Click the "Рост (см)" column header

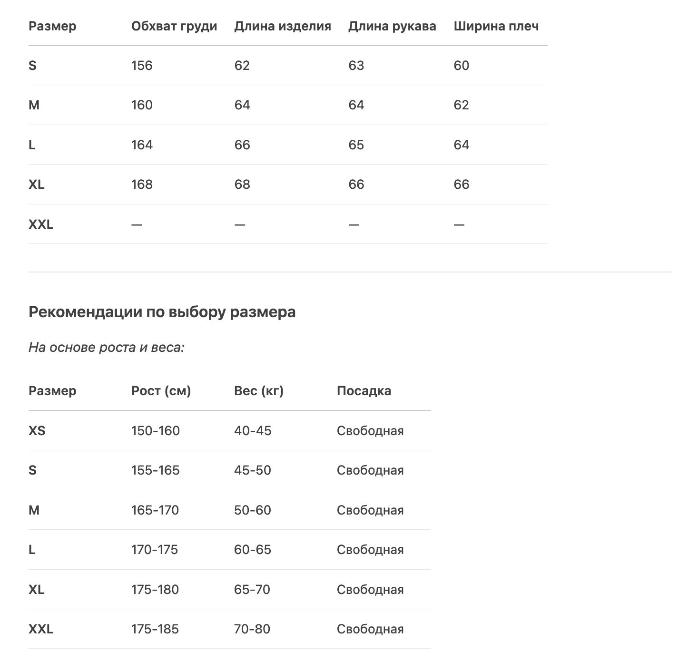point(161,391)
